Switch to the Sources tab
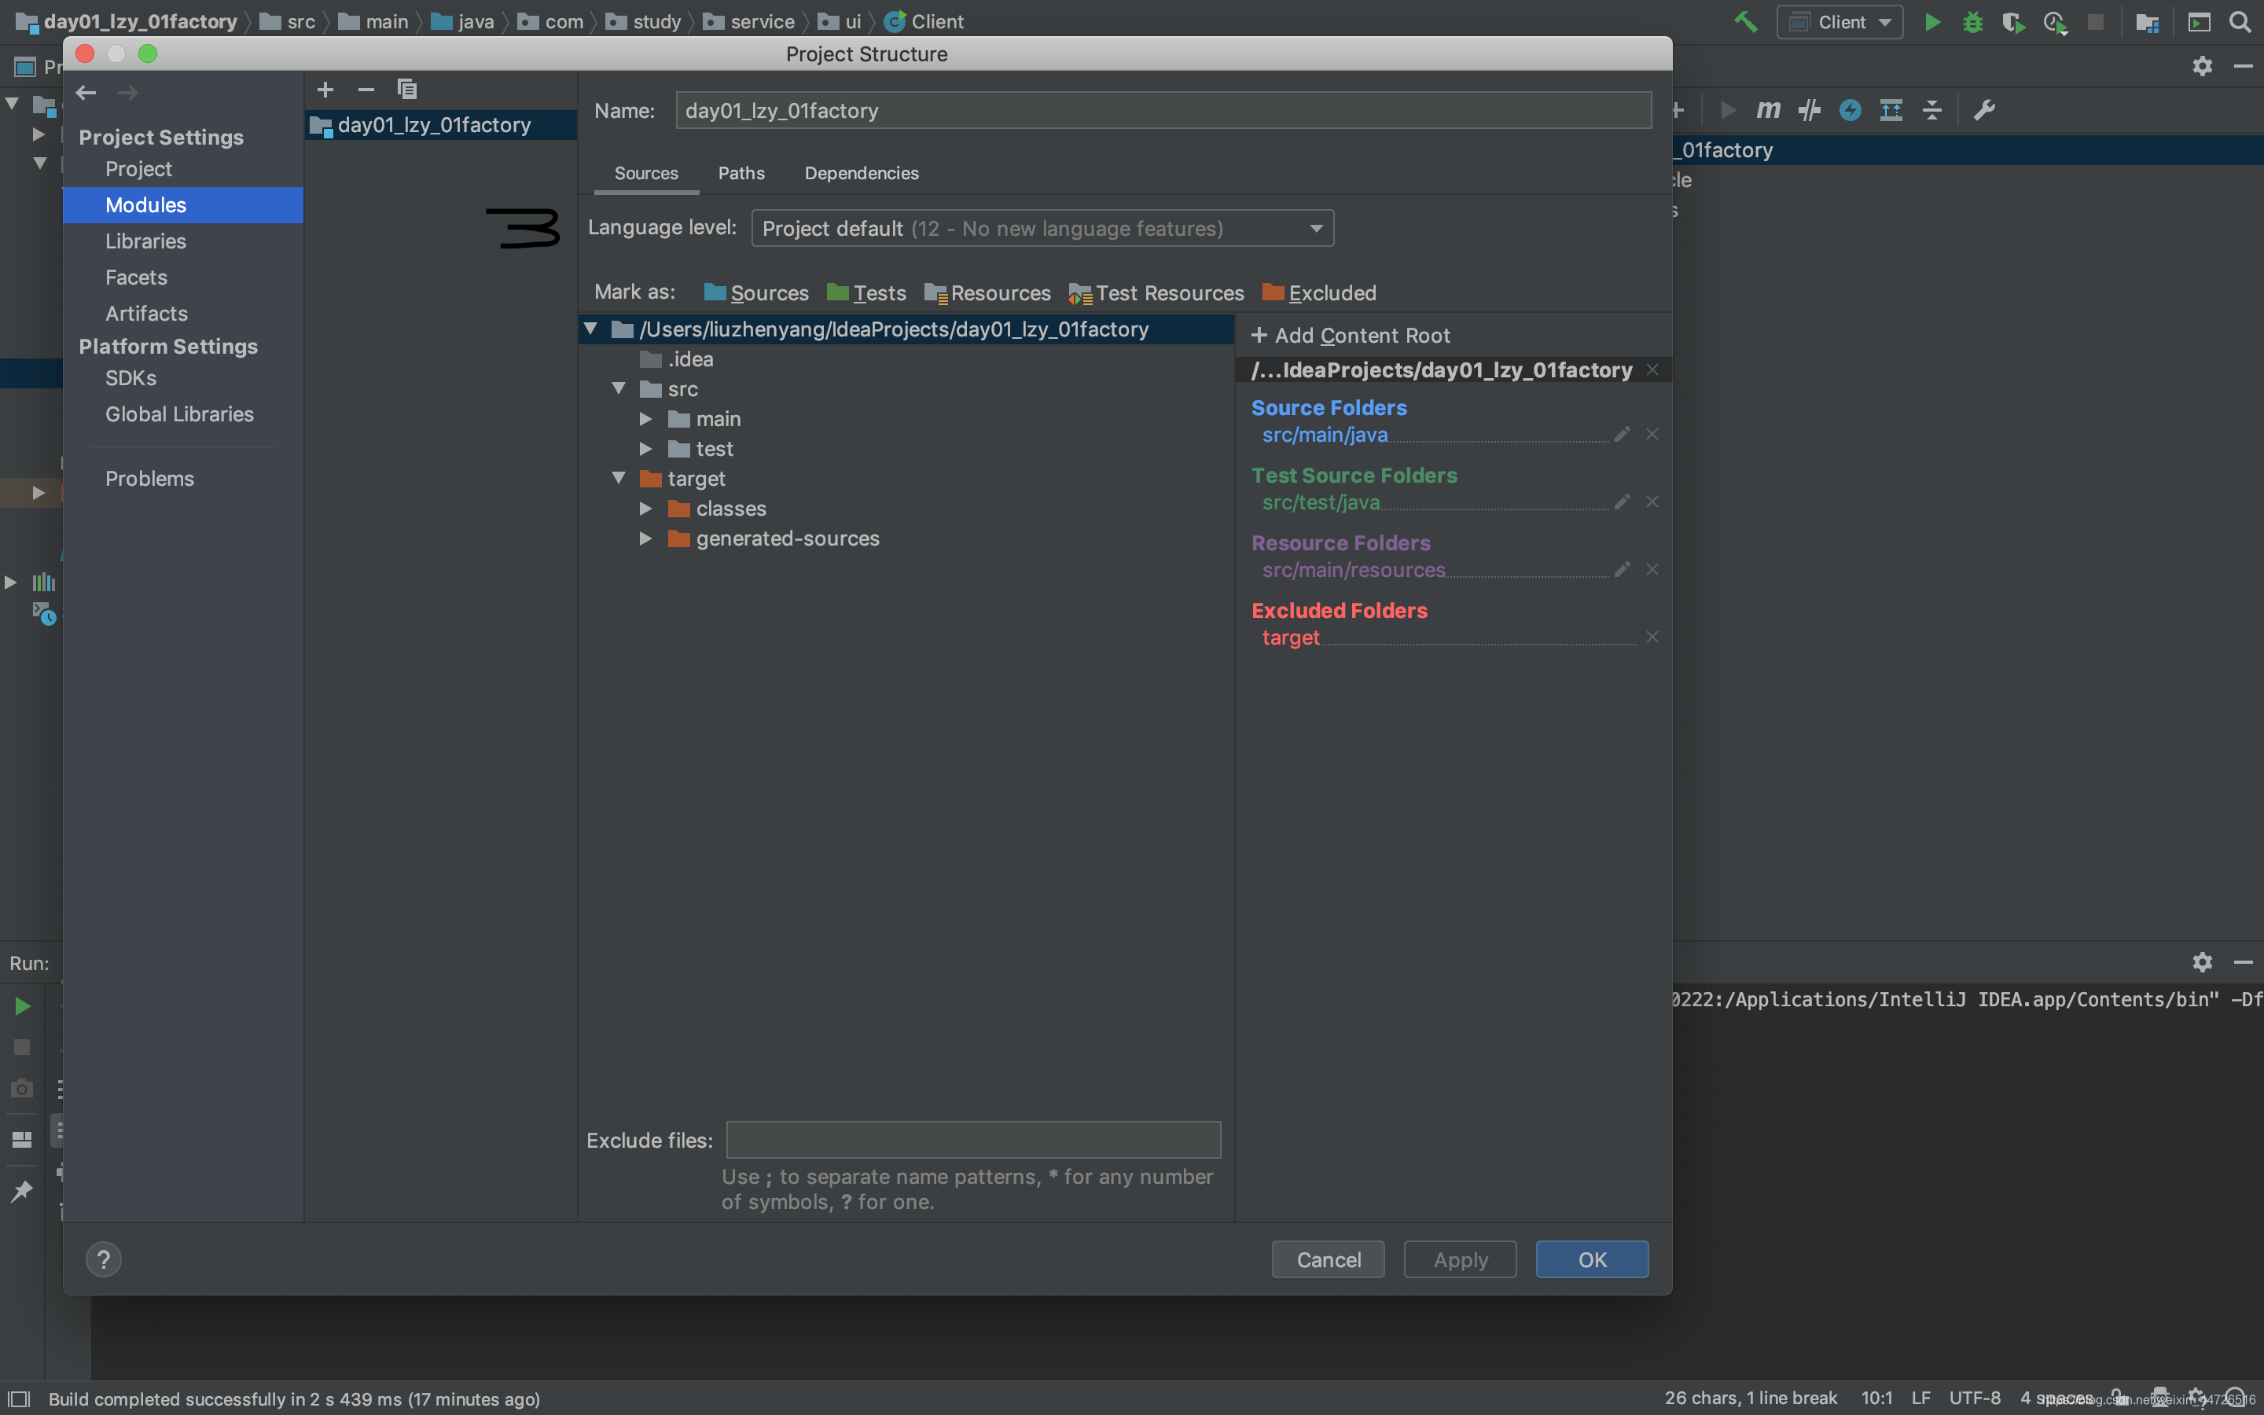The height and width of the screenshot is (1415, 2264). click(646, 173)
